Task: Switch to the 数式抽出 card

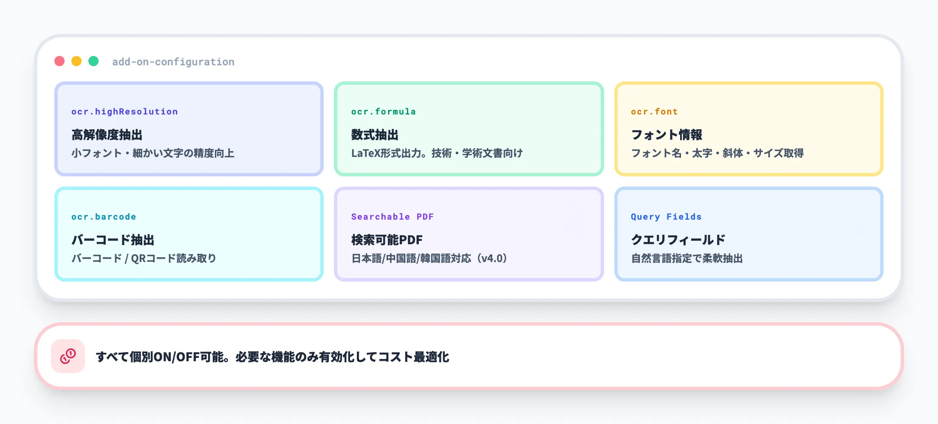Action: pyautogui.click(x=469, y=128)
